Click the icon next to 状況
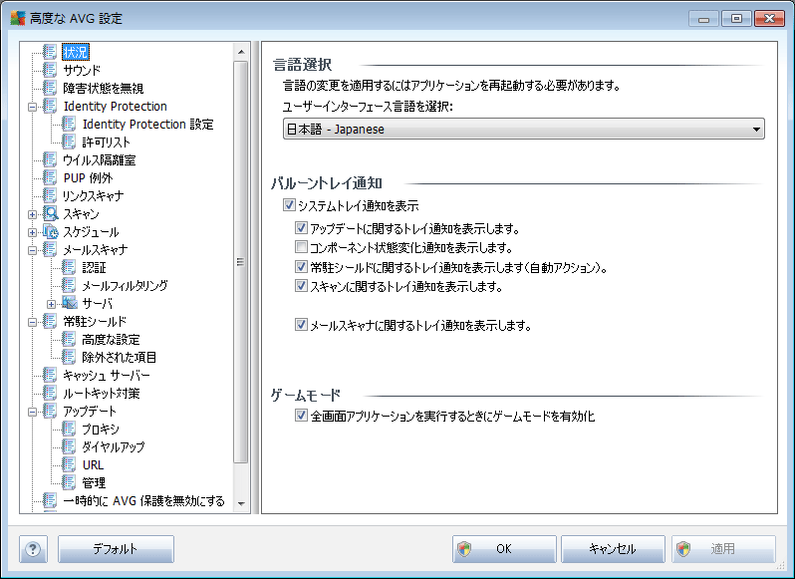The height and width of the screenshot is (579, 795). point(50,52)
